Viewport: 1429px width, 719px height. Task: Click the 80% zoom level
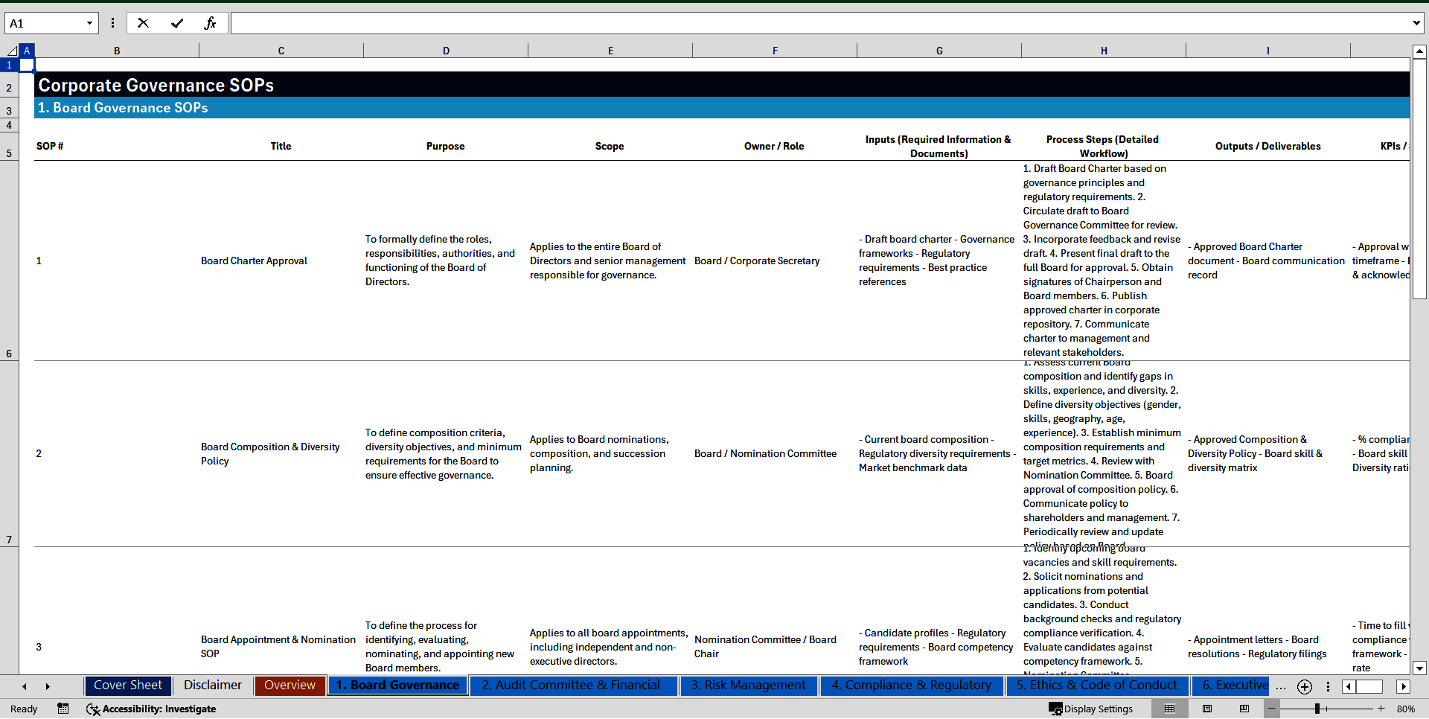tap(1406, 709)
